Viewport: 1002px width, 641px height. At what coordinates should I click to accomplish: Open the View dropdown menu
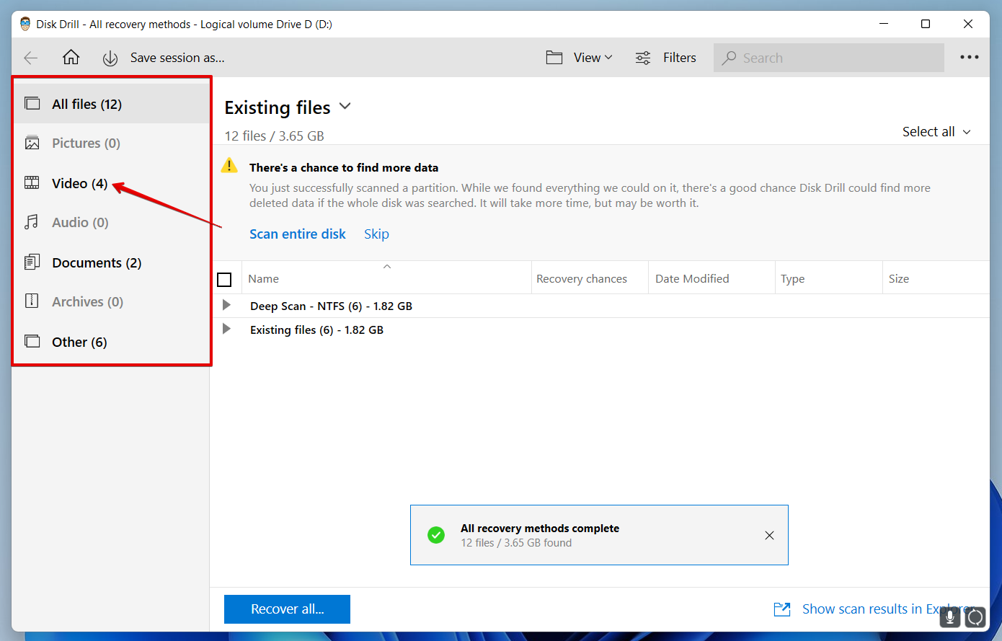(x=593, y=58)
